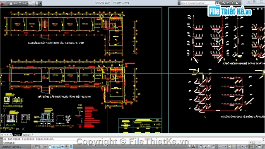Open undo history dropdown arrow

point(27,3)
